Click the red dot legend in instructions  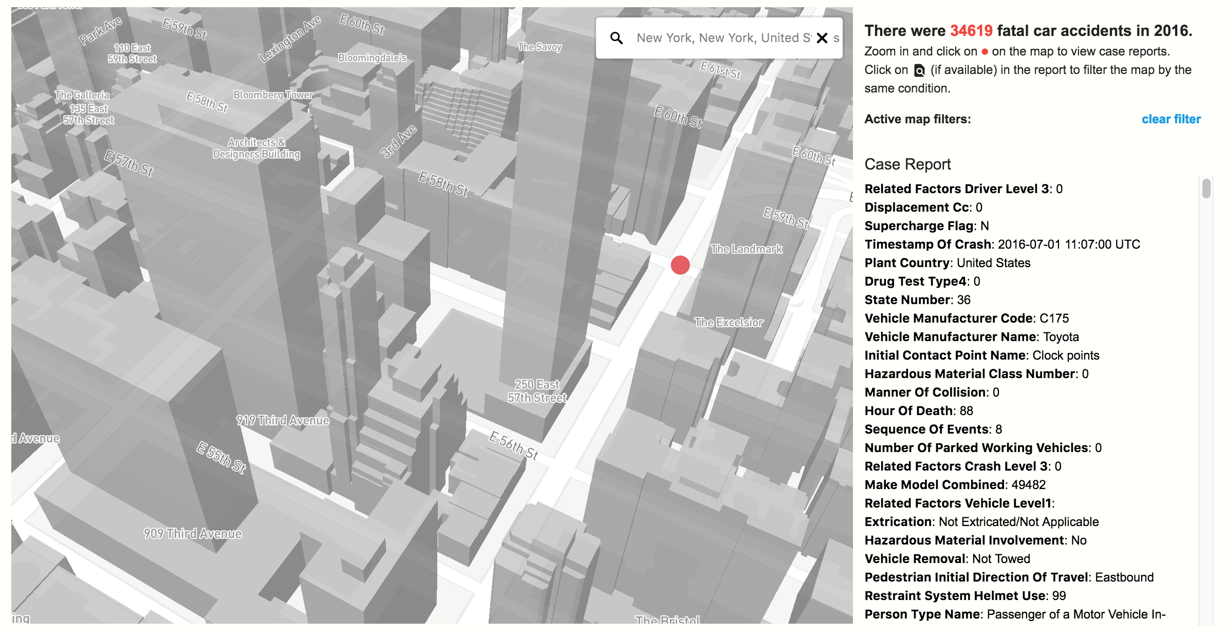pos(984,52)
